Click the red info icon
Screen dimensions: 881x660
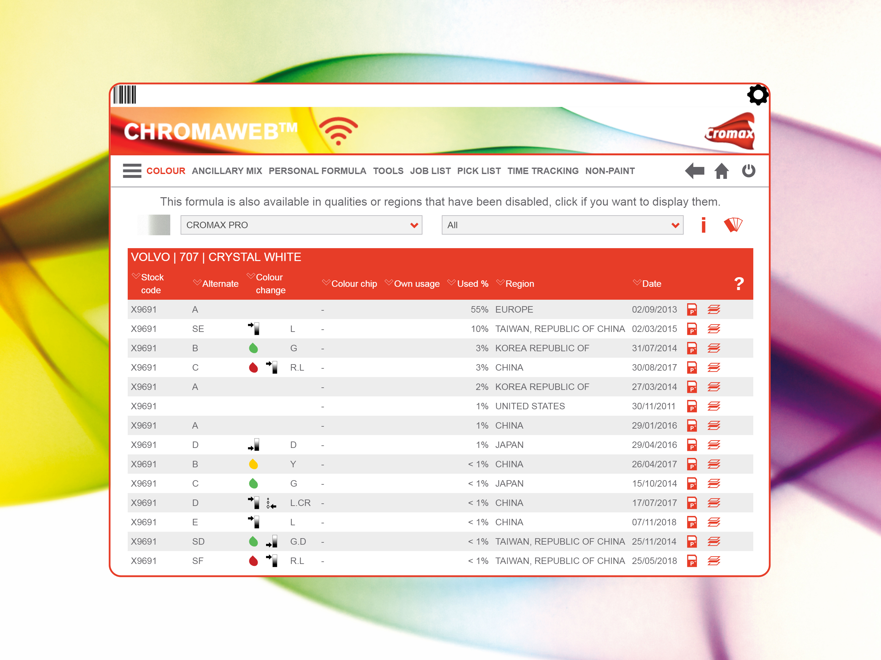(704, 225)
